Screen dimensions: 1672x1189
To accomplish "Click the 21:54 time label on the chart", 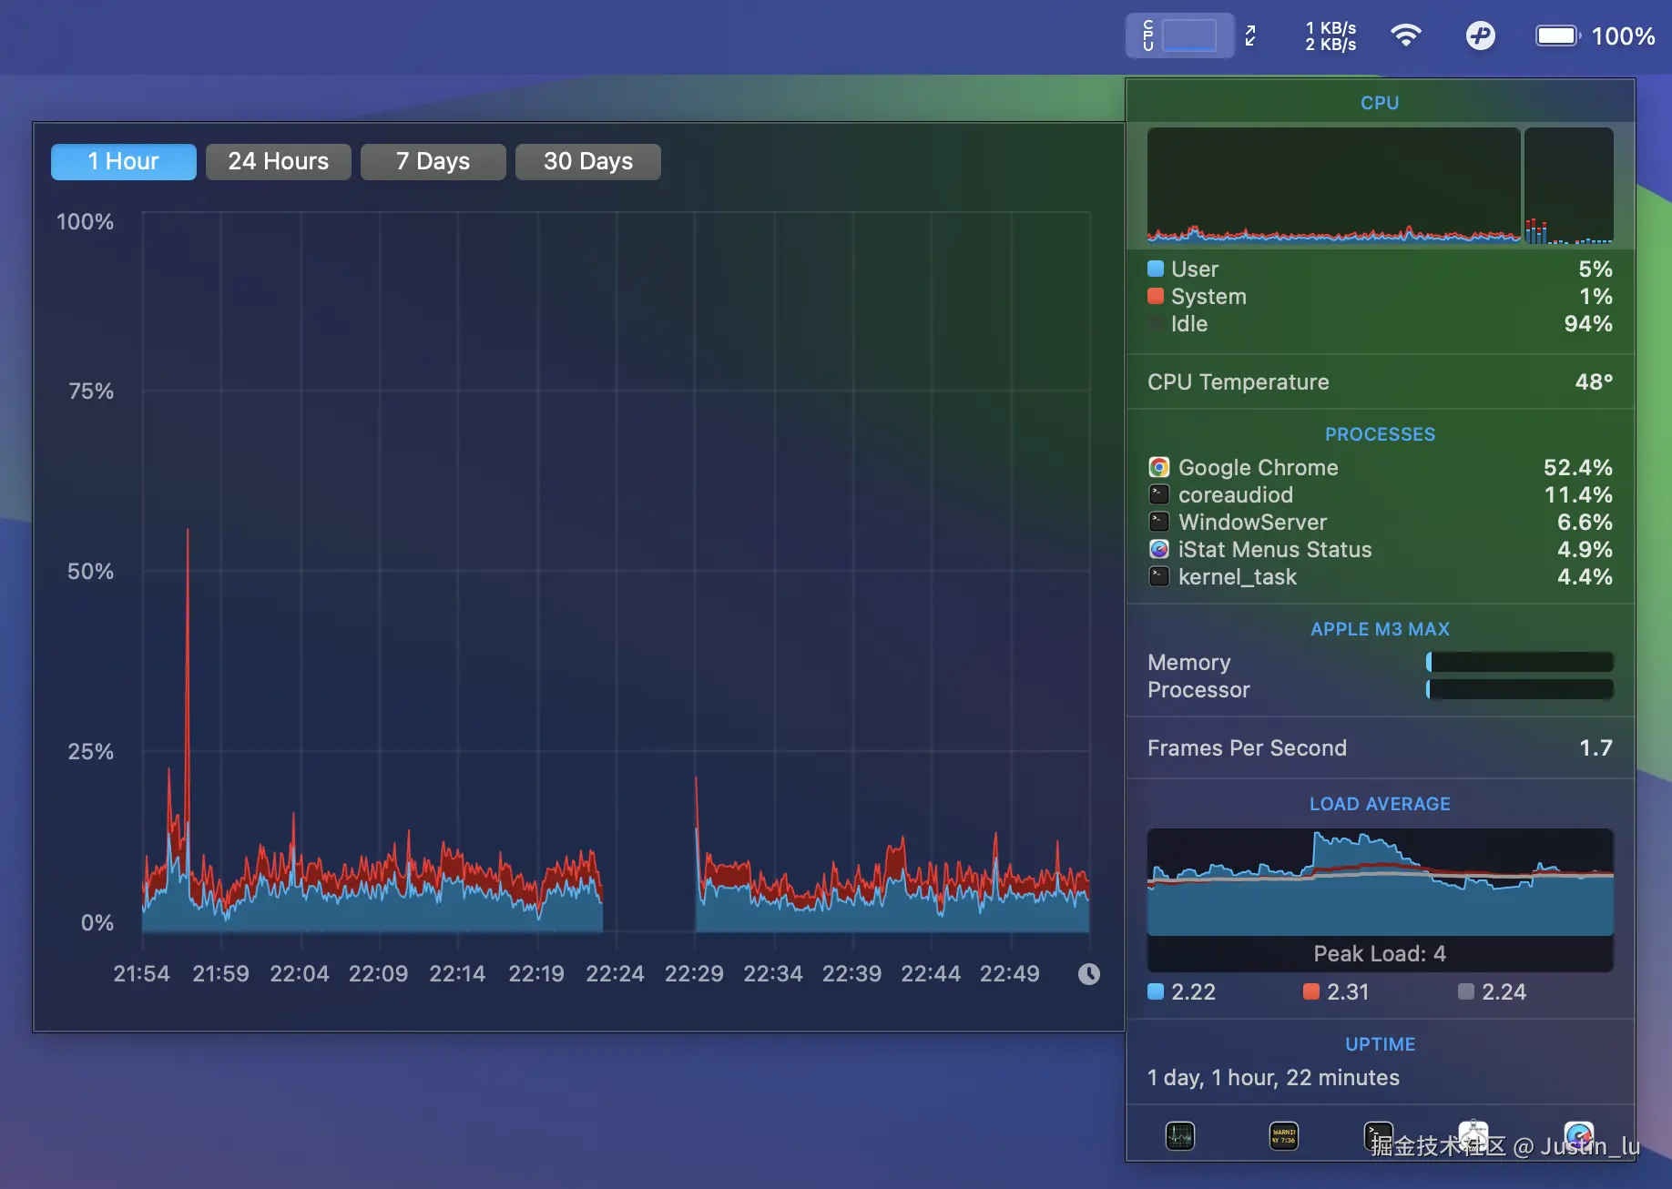I will (x=141, y=974).
